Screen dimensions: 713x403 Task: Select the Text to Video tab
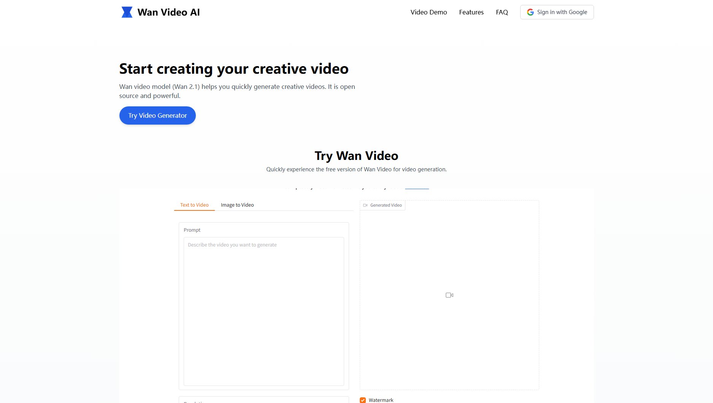point(194,205)
